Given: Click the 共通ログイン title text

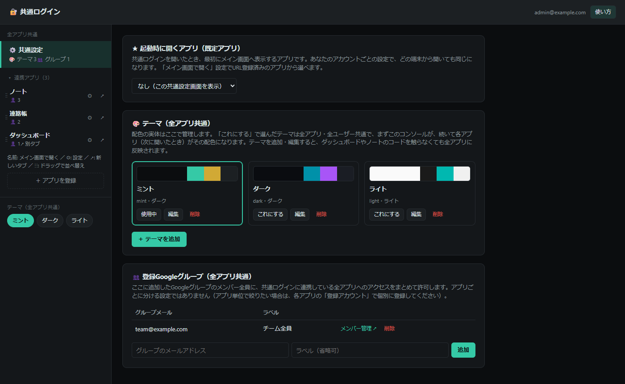Looking at the screenshot, I should tap(40, 12).
